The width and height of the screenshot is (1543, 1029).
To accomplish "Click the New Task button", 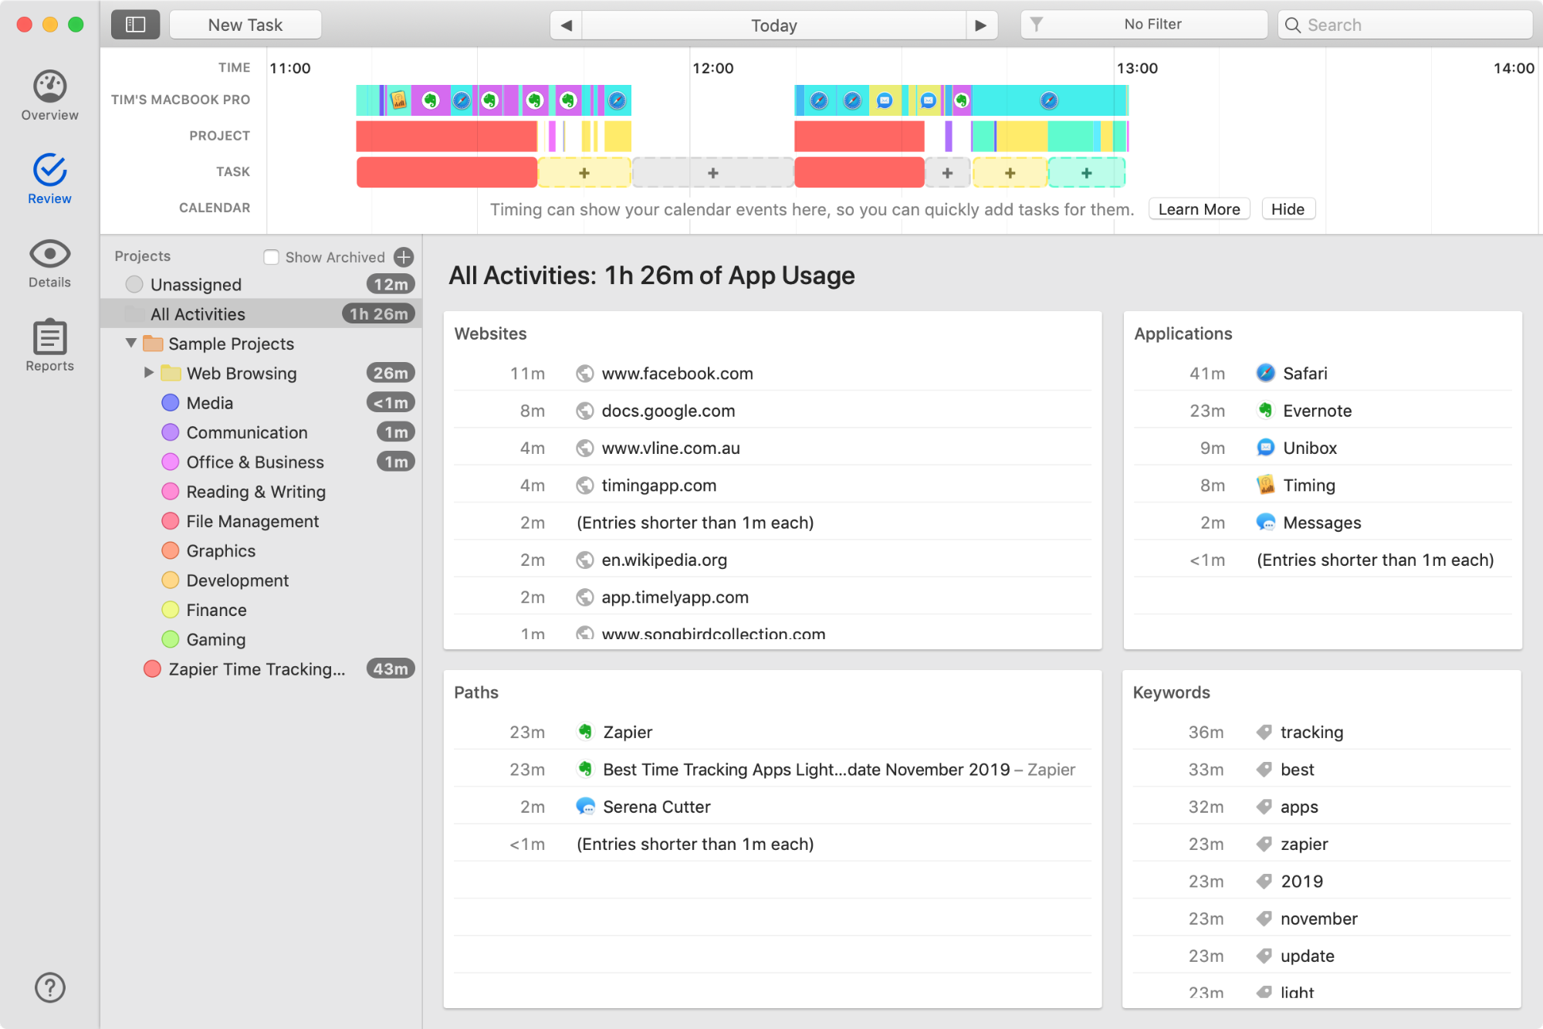I will tap(245, 25).
